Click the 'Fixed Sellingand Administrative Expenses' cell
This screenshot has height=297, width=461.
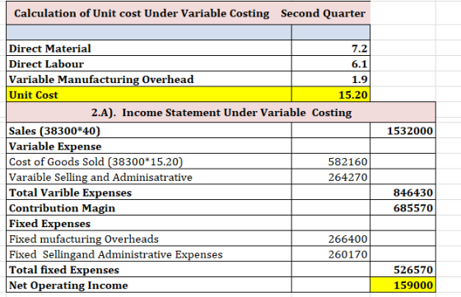pos(149,254)
